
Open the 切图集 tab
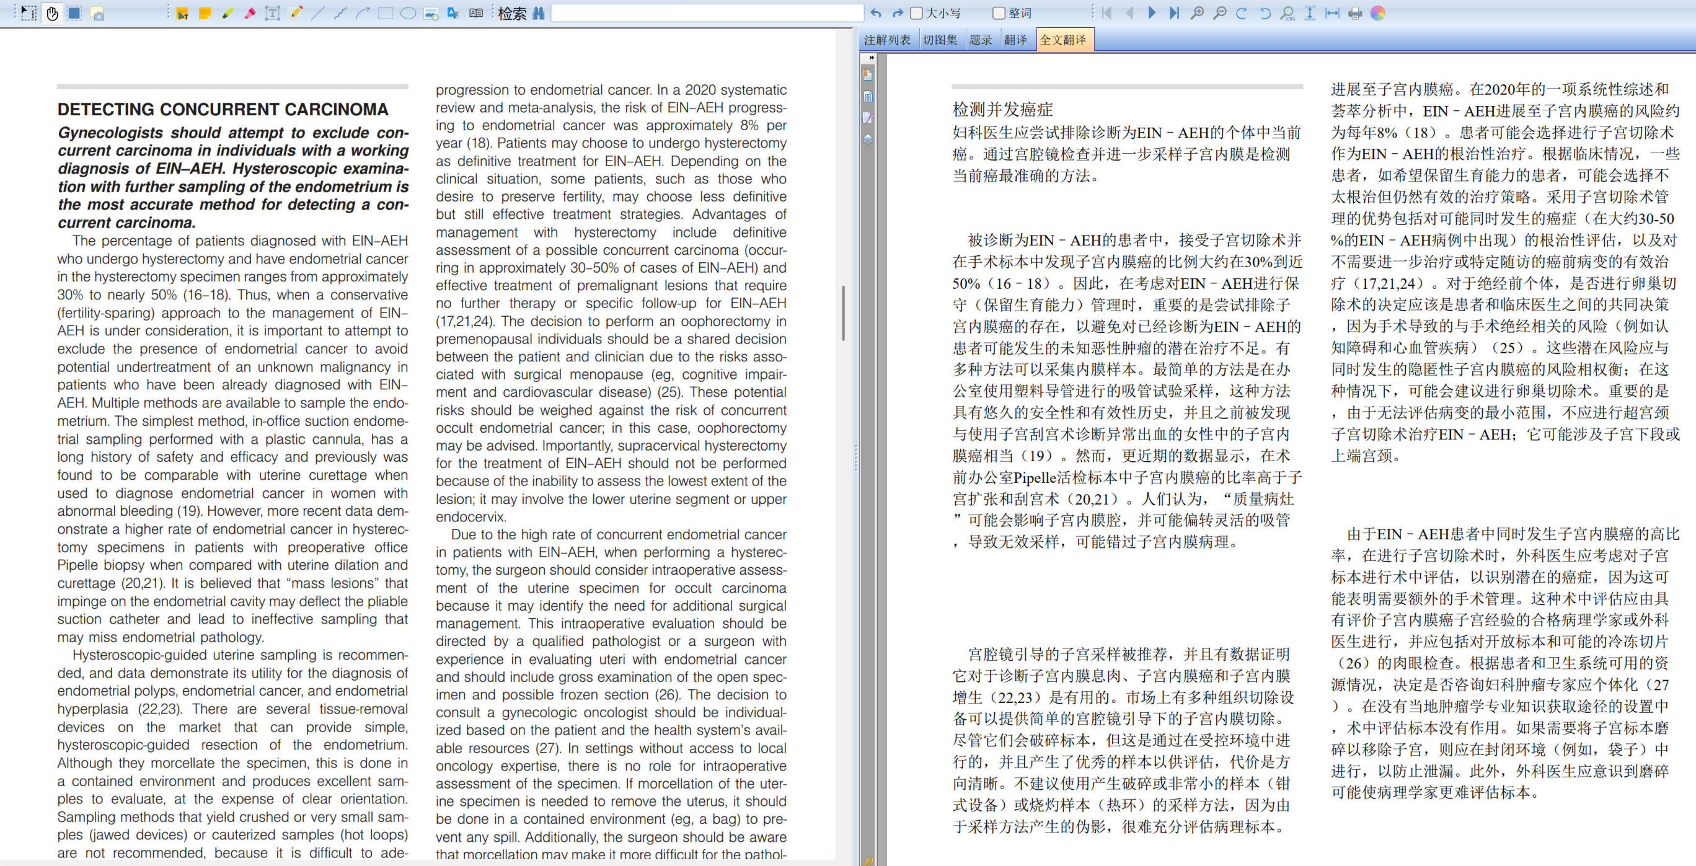coord(940,40)
